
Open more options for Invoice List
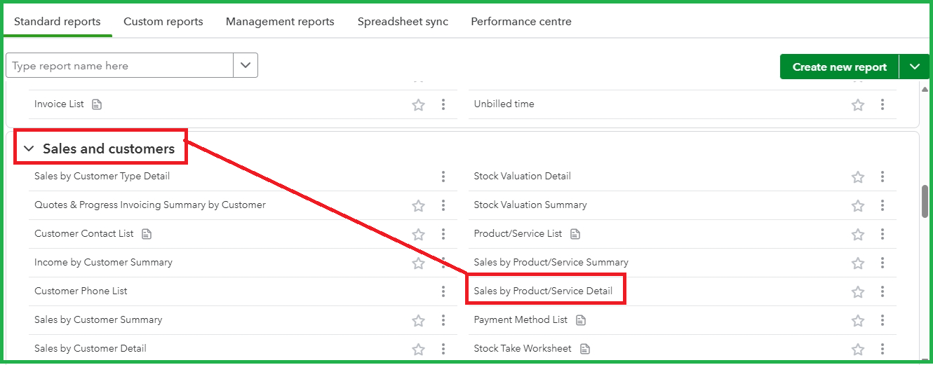click(x=443, y=104)
